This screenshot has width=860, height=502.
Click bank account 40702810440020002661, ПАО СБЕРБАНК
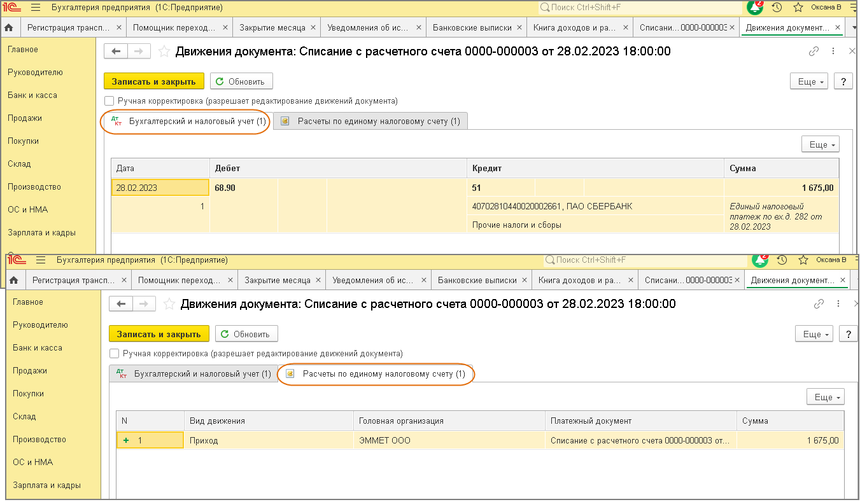(x=596, y=207)
